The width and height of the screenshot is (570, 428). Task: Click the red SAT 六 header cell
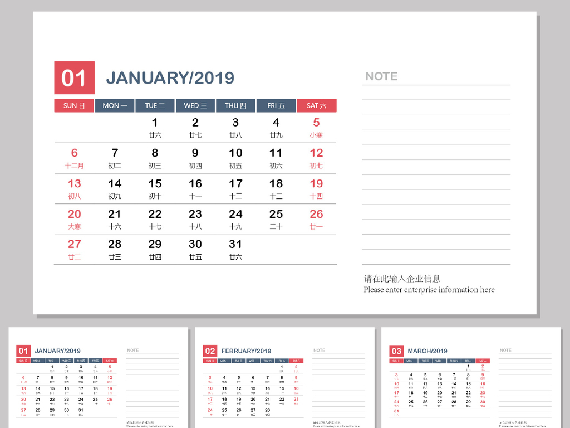click(316, 105)
